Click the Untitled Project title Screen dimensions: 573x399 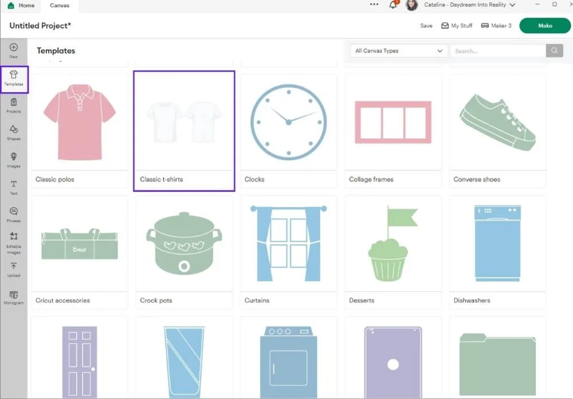(x=40, y=26)
